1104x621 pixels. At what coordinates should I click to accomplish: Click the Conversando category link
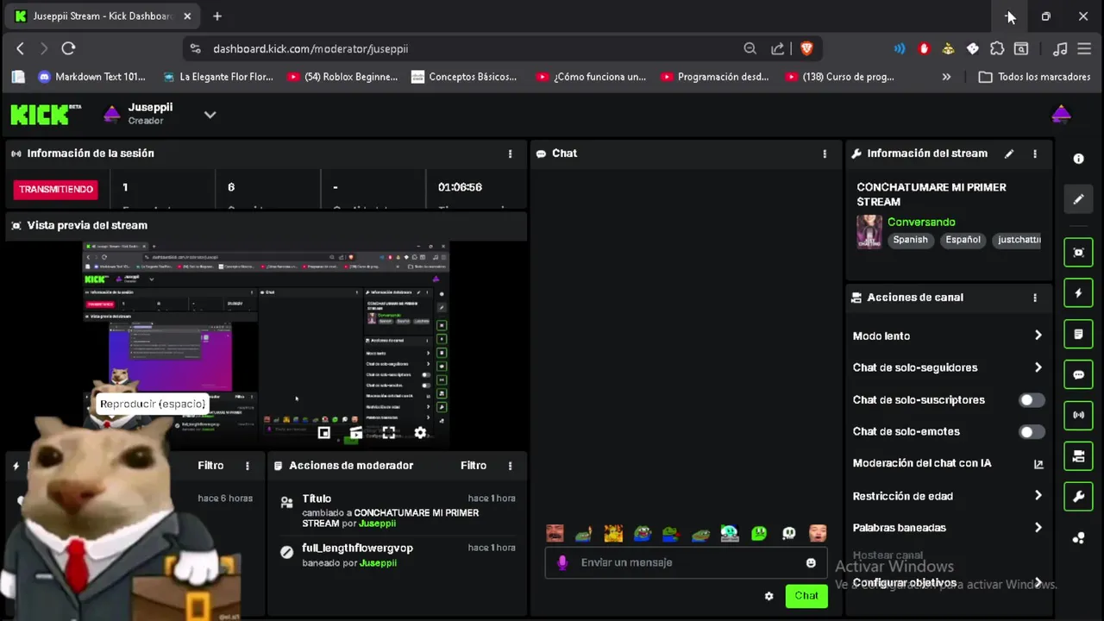(921, 222)
